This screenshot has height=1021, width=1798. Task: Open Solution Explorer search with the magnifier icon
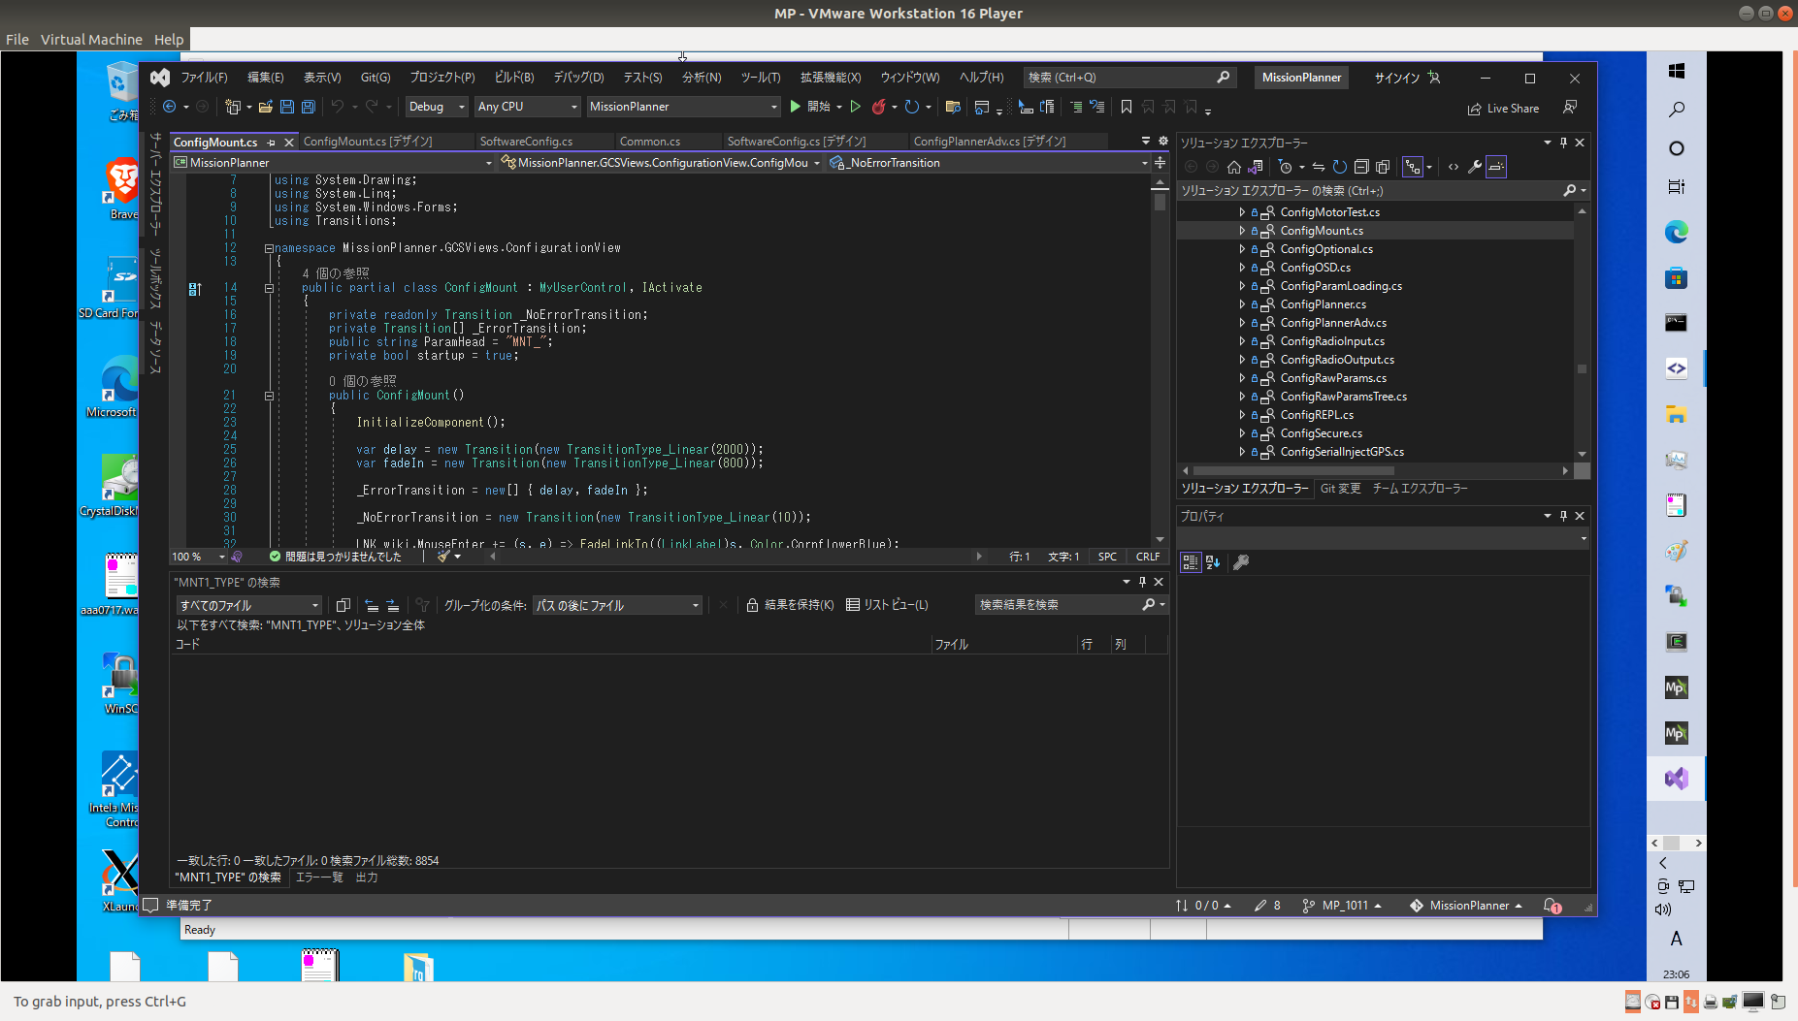coord(1570,190)
